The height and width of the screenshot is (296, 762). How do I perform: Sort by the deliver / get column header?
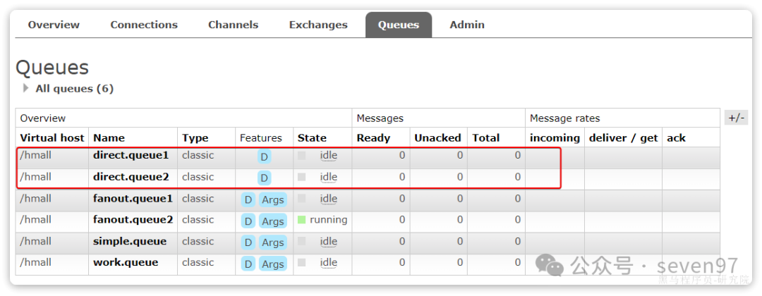click(623, 138)
